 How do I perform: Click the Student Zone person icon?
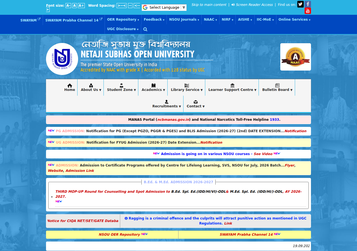[121, 85]
